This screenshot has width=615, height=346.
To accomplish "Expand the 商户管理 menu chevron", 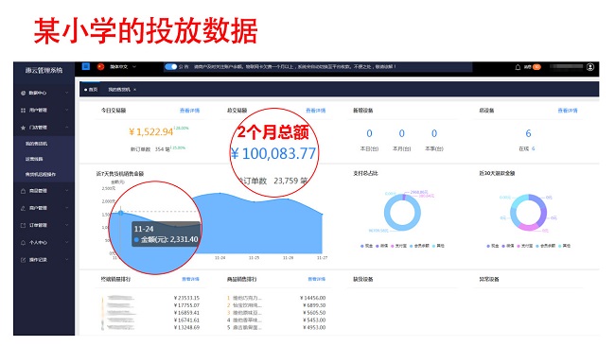I will tap(66, 208).
